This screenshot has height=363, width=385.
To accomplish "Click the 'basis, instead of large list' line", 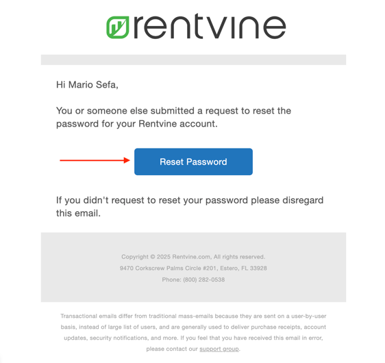I will (x=193, y=327).
